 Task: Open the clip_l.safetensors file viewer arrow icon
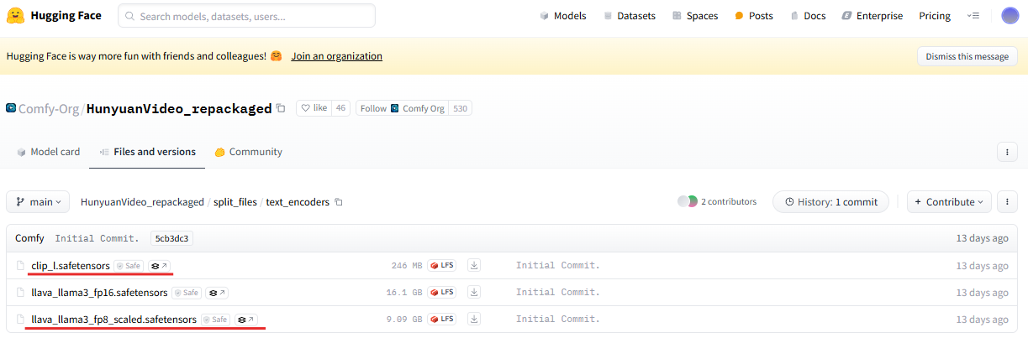pyautogui.click(x=159, y=266)
